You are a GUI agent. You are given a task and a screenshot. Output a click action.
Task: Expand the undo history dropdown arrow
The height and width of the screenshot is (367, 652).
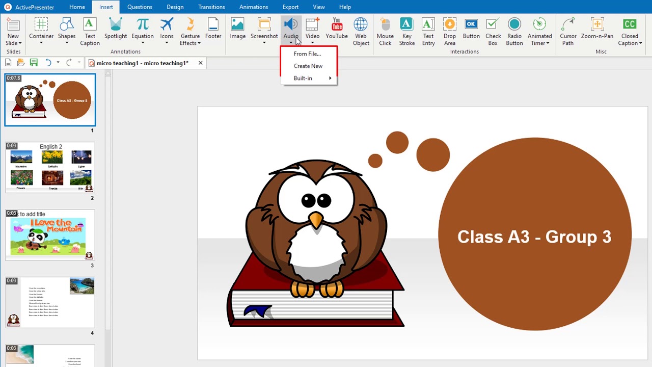pyautogui.click(x=58, y=63)
